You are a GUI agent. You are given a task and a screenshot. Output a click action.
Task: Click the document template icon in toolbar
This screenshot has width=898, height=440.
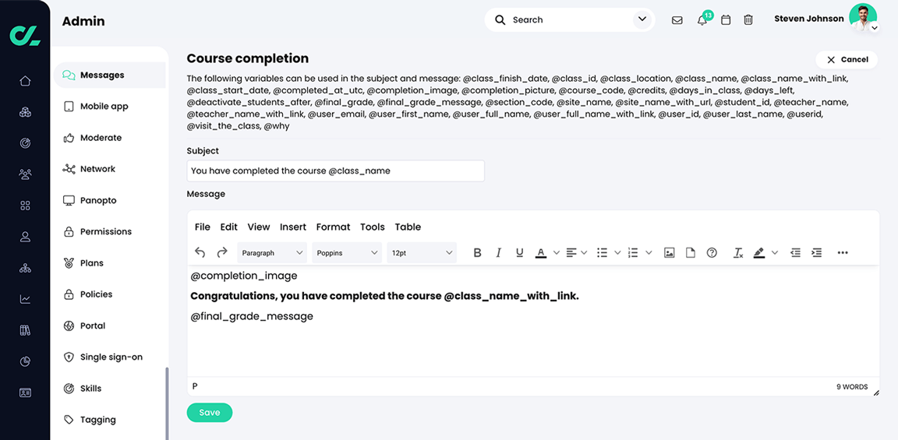pos(691,252)
